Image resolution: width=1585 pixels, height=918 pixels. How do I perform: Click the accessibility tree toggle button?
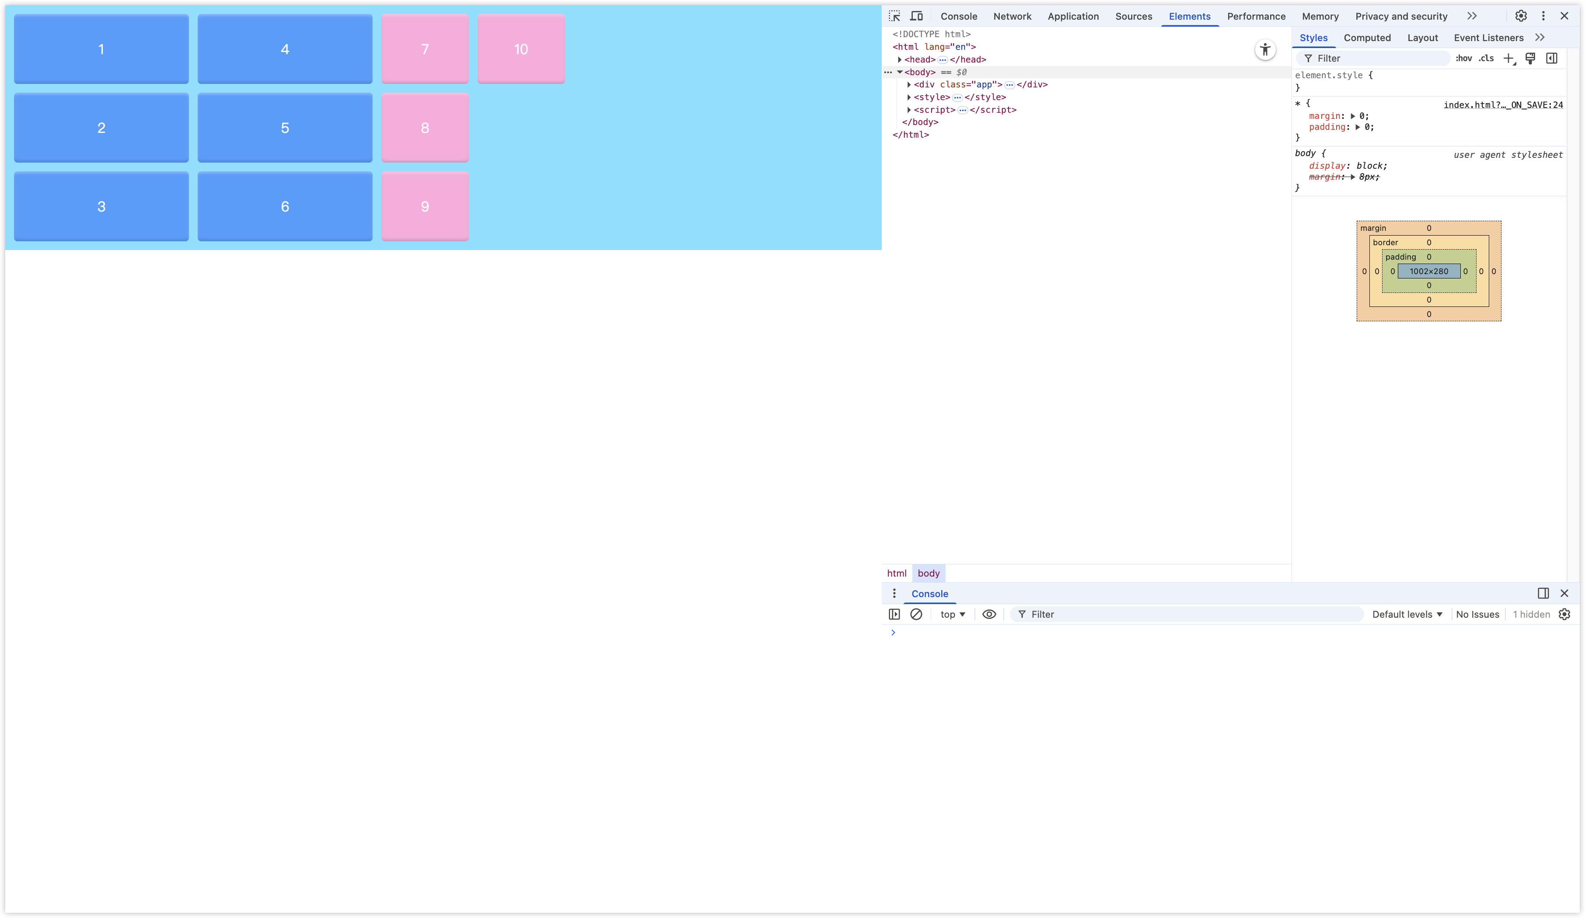1265,50
